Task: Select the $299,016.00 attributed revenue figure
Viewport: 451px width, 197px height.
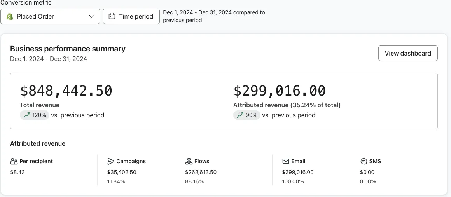Action: [280, 91]
